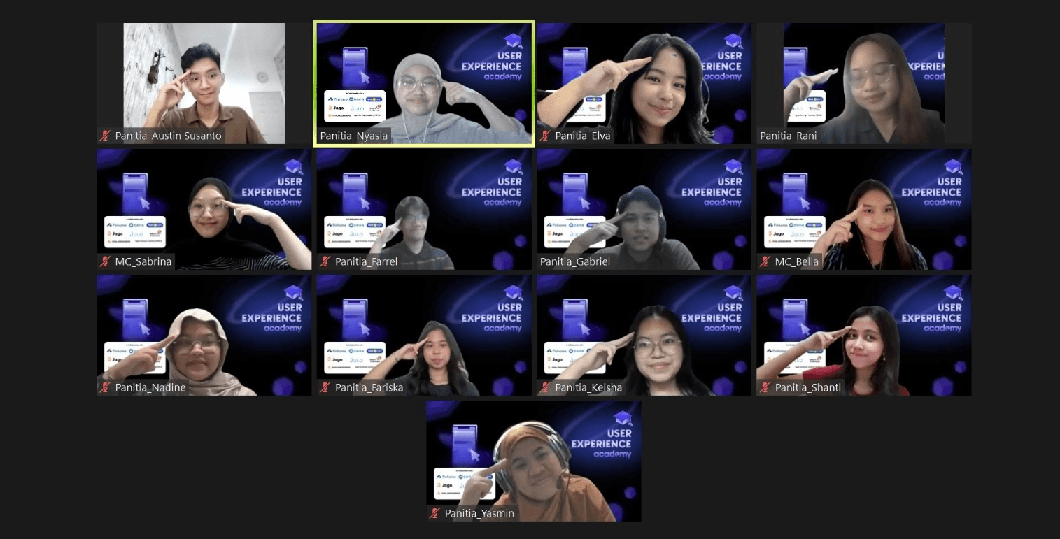Image resolution: width=1060 pixels, height=539 pixels.
Task: Click the name label MC_Bella
Action: pos(797,261)
